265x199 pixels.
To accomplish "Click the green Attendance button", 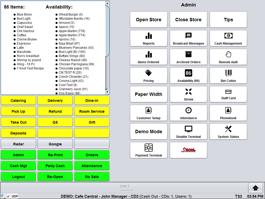I will 92,166.
